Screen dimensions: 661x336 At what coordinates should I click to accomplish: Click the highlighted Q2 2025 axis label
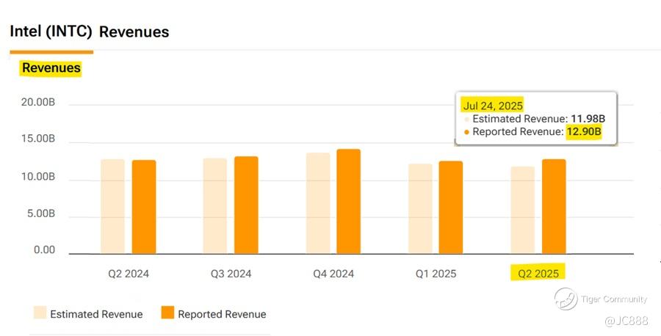538,273
